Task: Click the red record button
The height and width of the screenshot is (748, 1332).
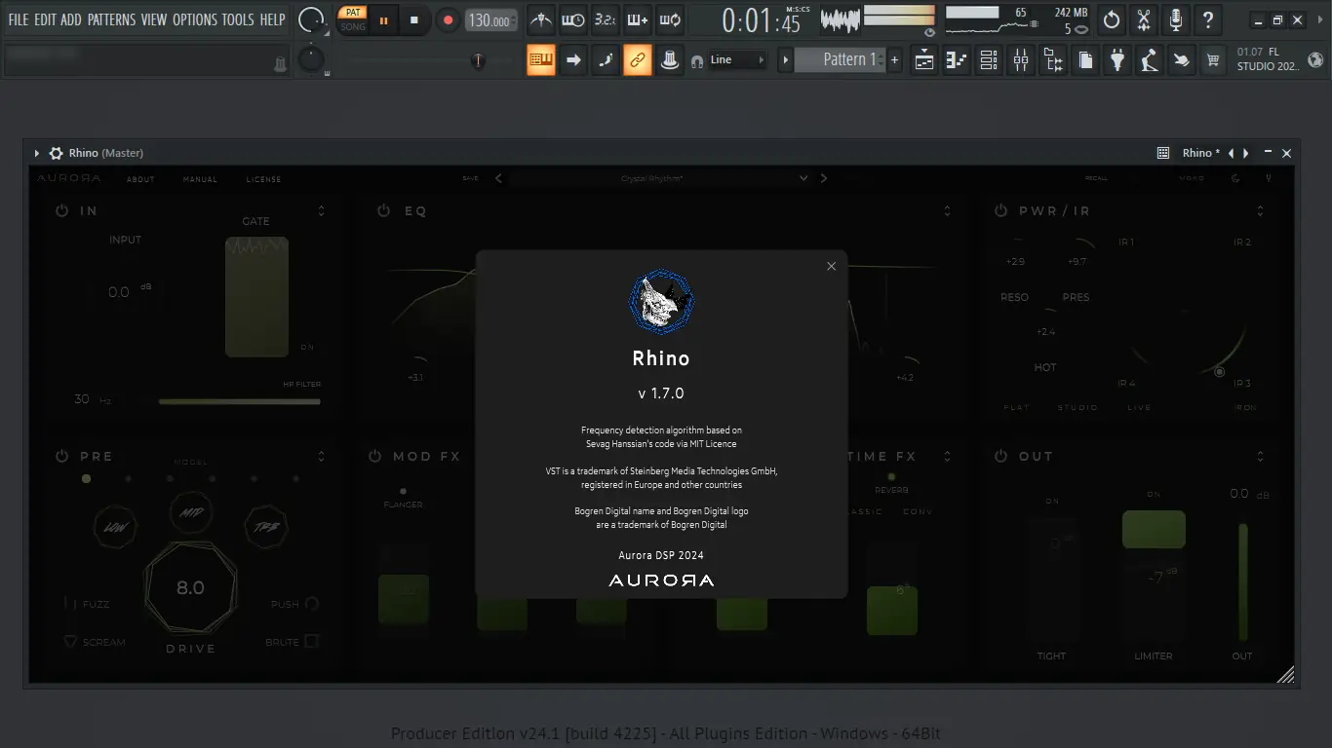Action: click(449, 19)
